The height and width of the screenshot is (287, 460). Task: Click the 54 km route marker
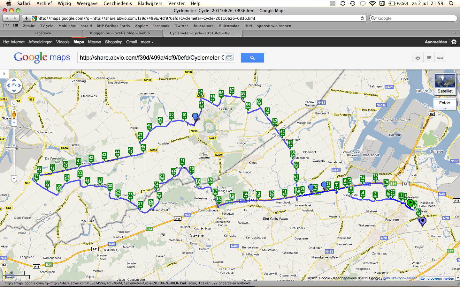click(x=200, y=92)
